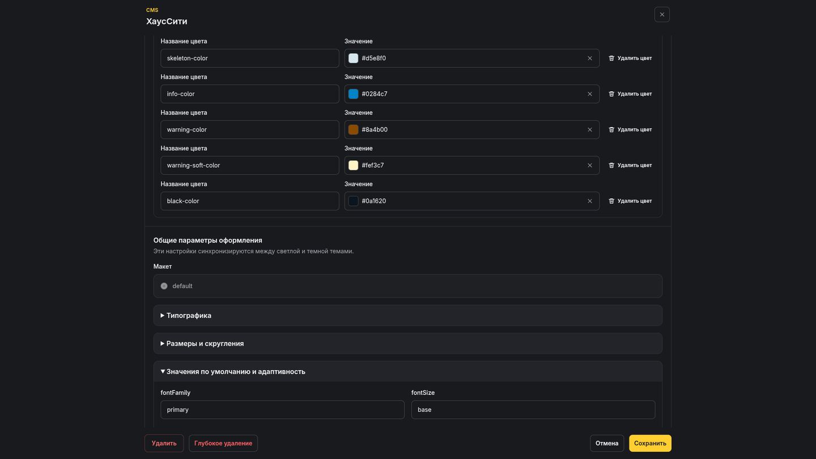Click the #0284c7 value text
816x459 pixels.
[375, 94]
